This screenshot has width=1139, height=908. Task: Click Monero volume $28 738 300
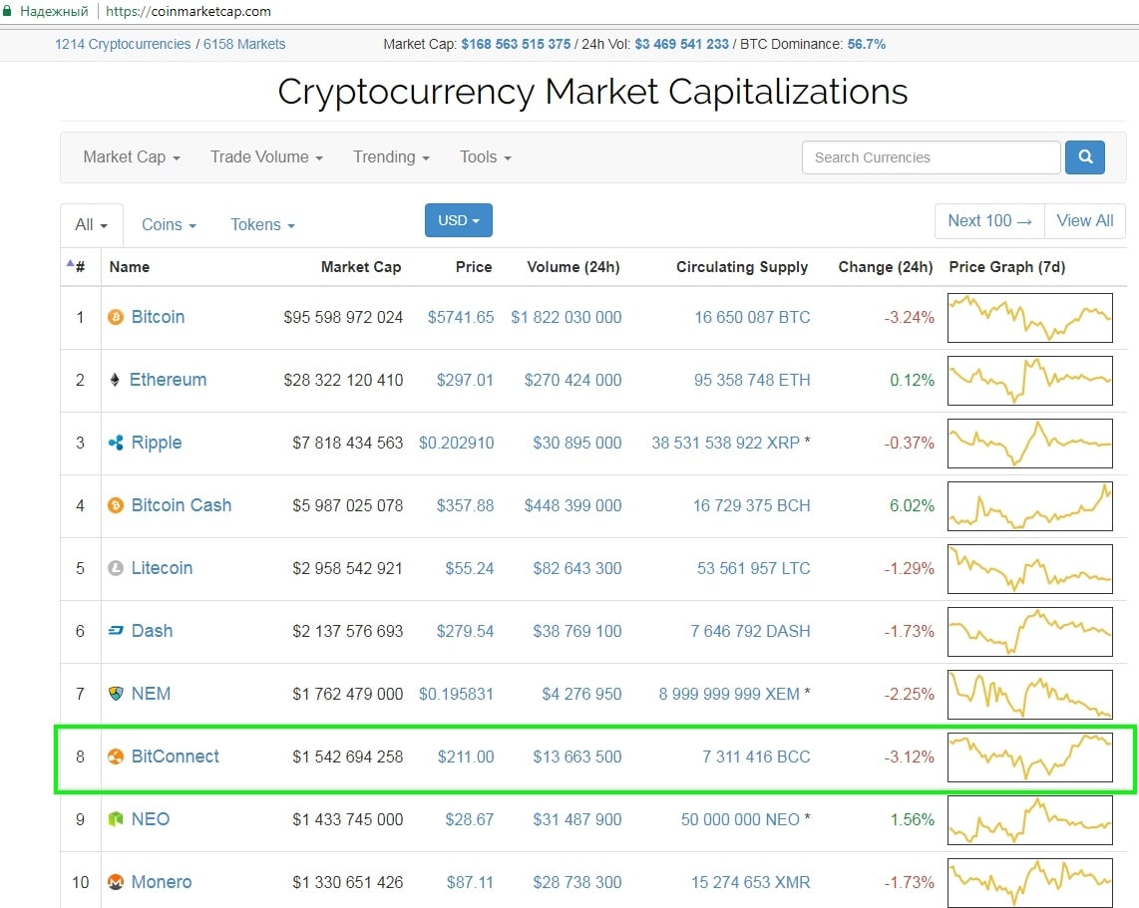tap(577, 882)
